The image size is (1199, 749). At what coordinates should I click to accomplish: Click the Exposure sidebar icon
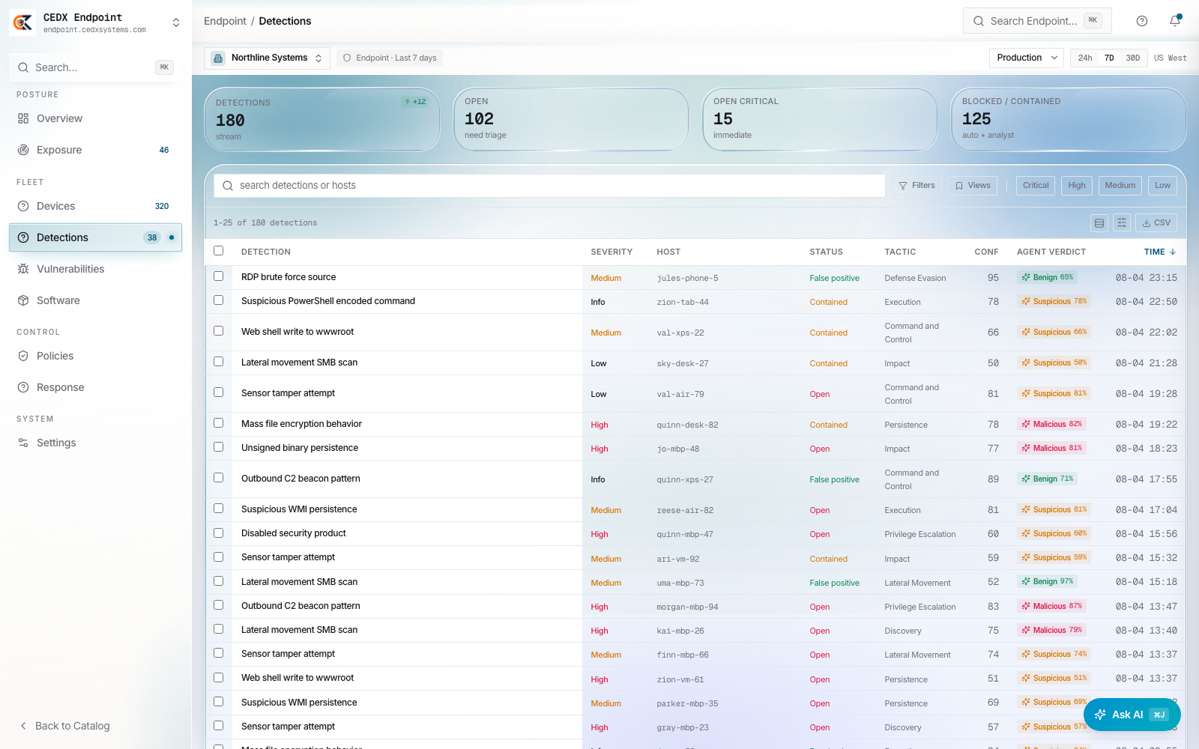[23, 150]
